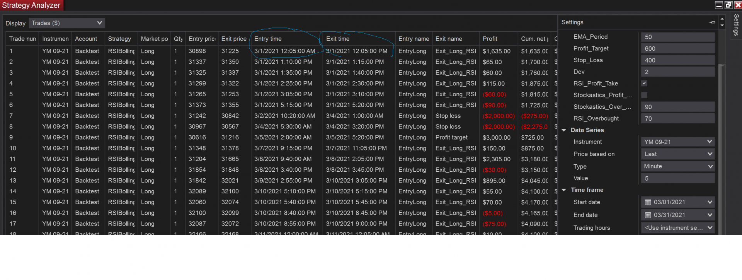Open the Price based on dropdown

coord(678,154)
